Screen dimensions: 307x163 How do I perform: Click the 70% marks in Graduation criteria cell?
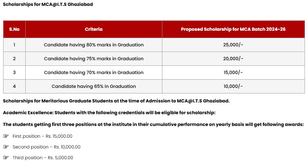[94, 73]
